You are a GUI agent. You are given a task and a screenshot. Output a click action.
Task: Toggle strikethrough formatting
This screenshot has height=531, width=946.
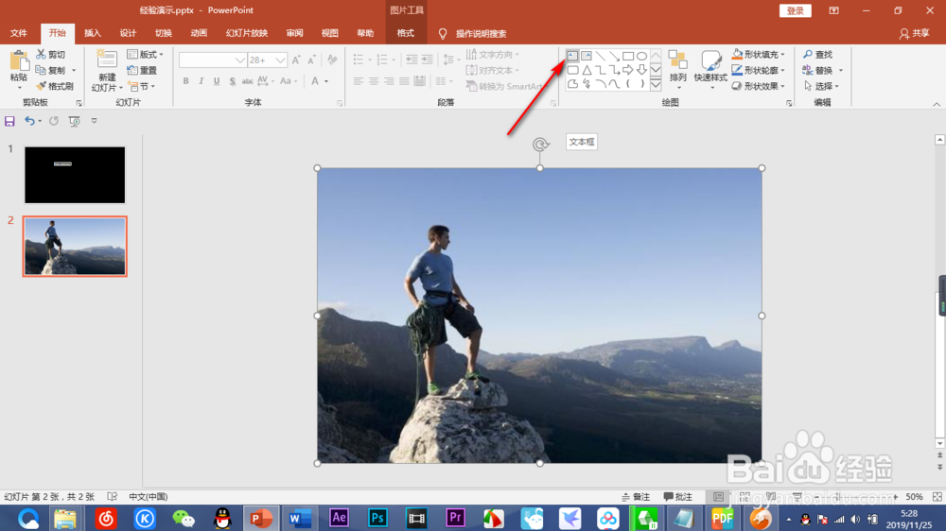click(x=247, y=80)
